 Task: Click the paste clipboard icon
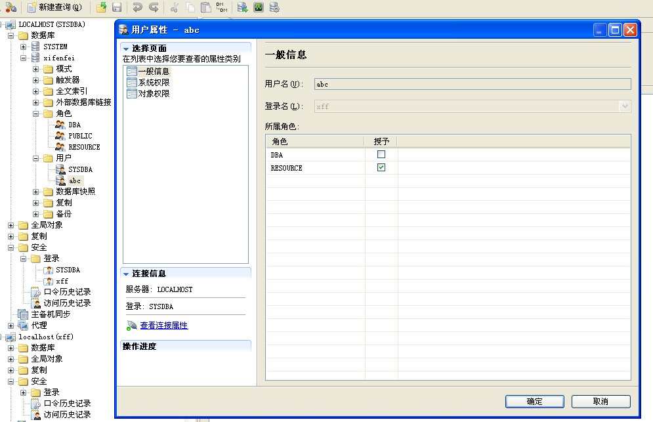[x=205, y=7]
